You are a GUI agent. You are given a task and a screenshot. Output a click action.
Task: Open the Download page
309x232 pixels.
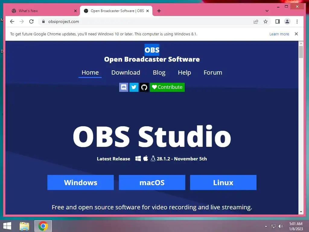pos(126,72)
